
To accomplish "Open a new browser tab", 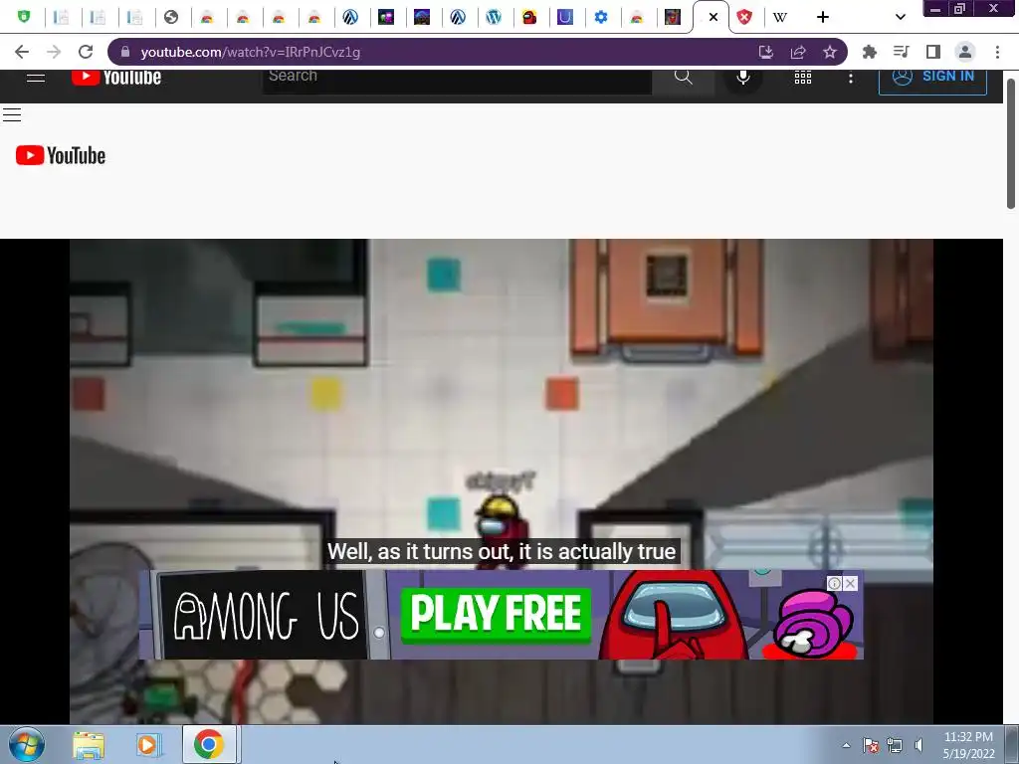I will [x=823, y=17].
